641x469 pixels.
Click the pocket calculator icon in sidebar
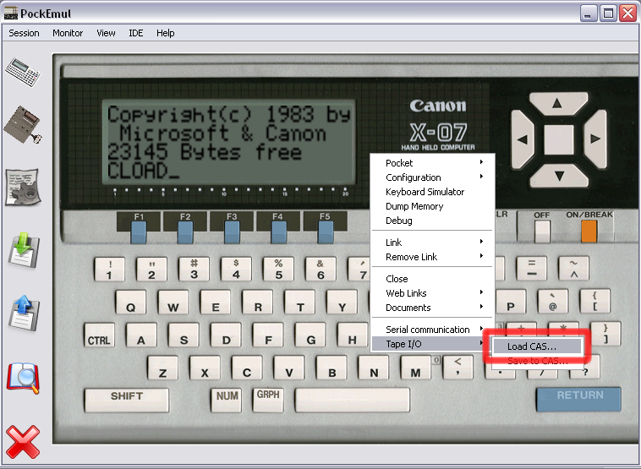(x=23, y=73)
